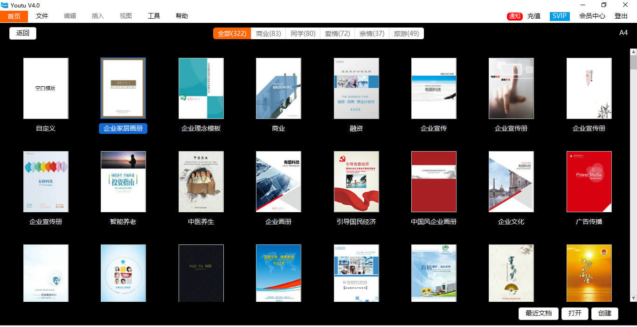
Task: Choose the skyscraper 企业画册 thumbnail
Action: click(278, 181)
